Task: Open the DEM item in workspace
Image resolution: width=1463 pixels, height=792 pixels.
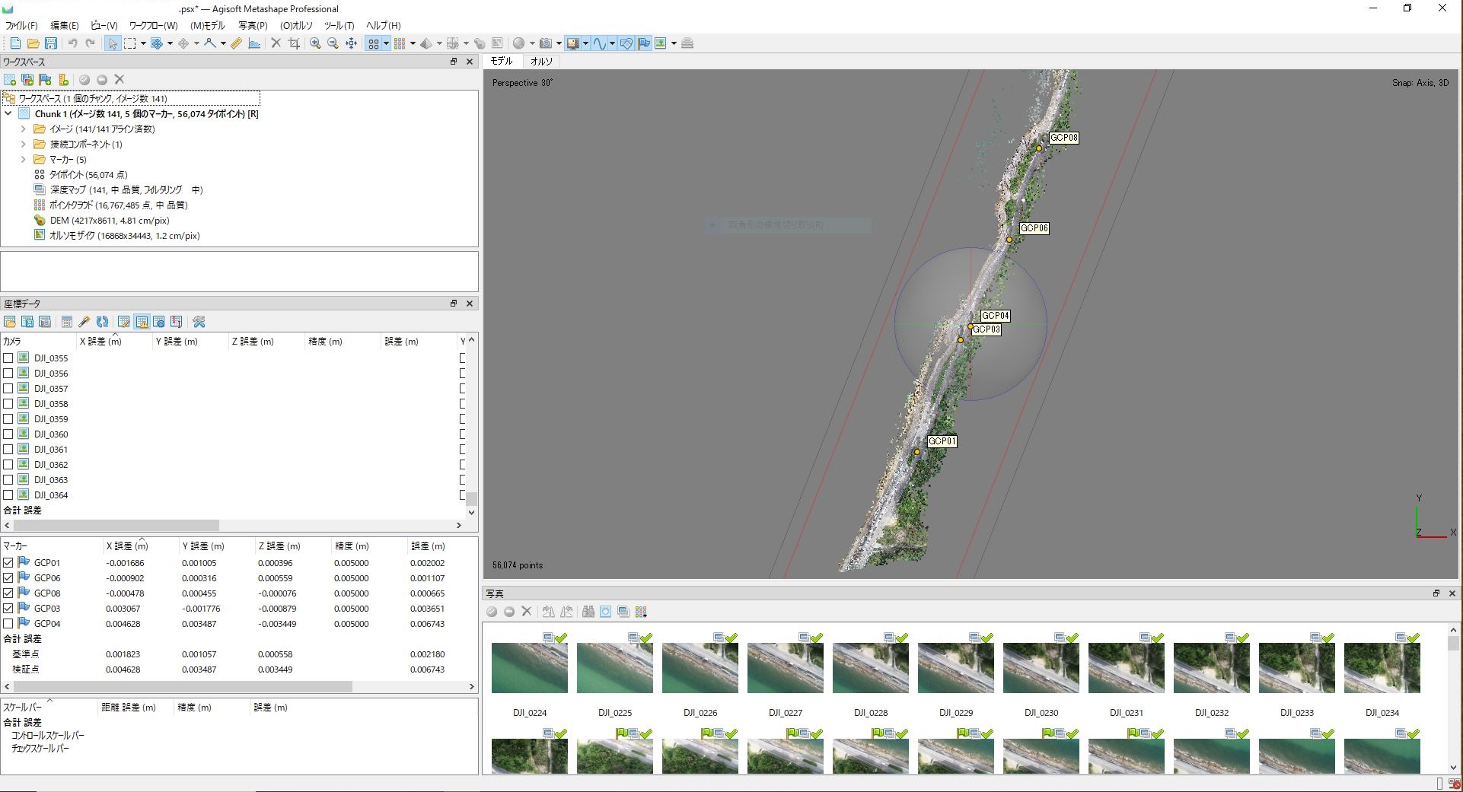Action: pyautogui.click(x=108, y=221)
